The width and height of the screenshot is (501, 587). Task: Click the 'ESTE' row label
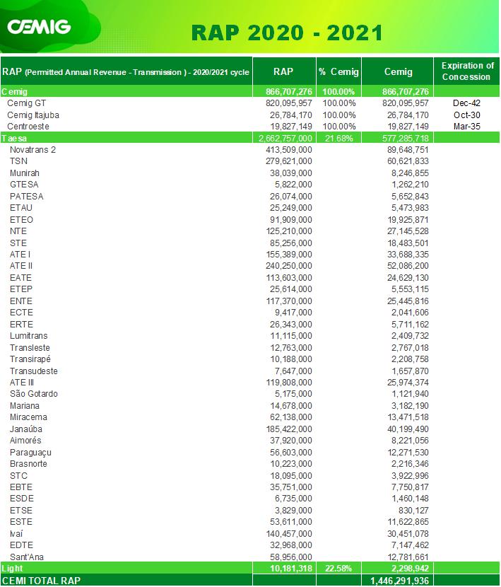(21, 521)
